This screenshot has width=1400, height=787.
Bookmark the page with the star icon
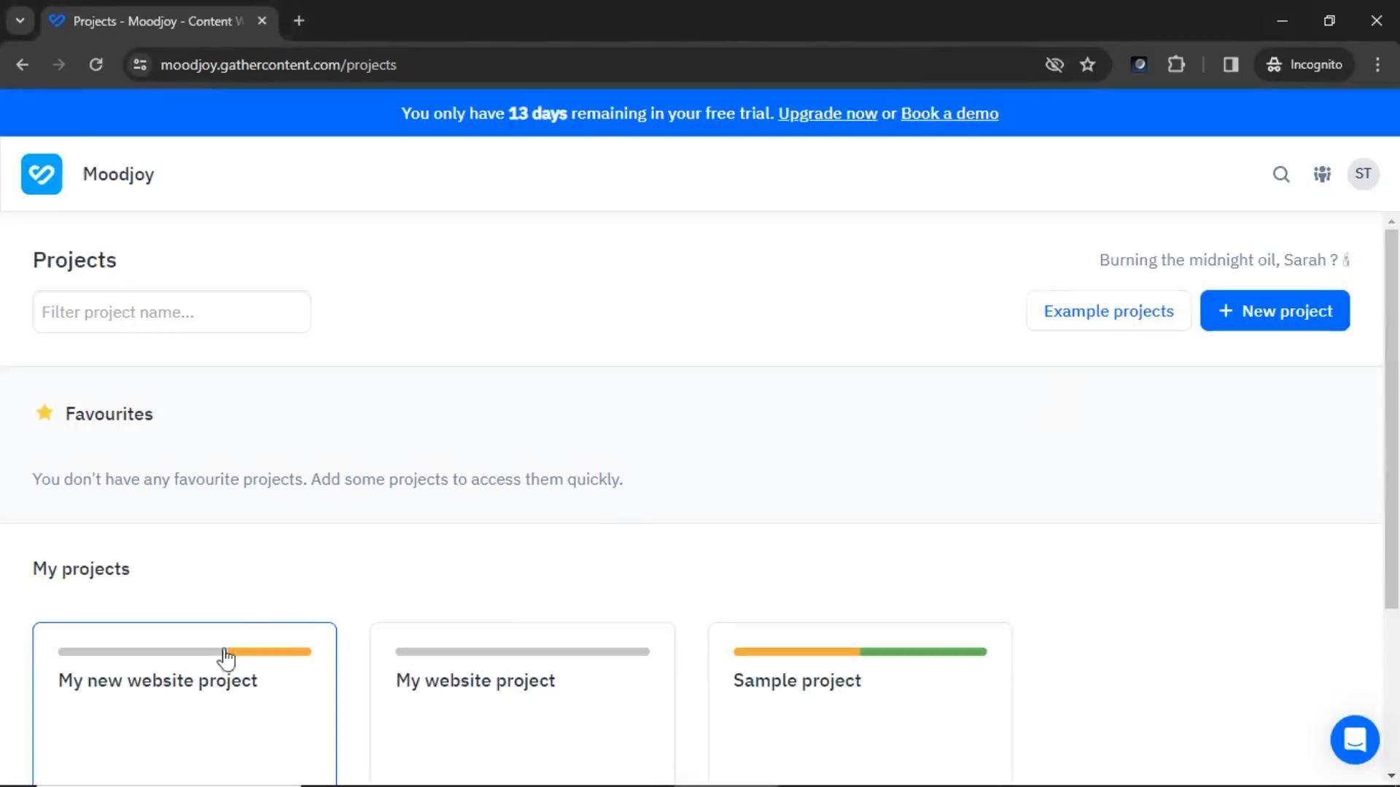[x=1087, y=65]
